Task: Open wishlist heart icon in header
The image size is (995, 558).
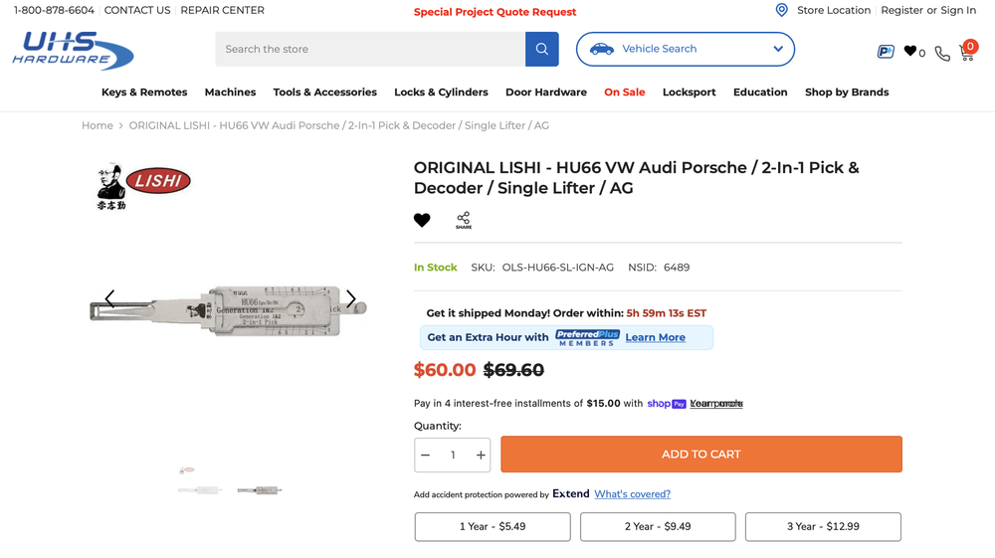Action: pos(910,51)
